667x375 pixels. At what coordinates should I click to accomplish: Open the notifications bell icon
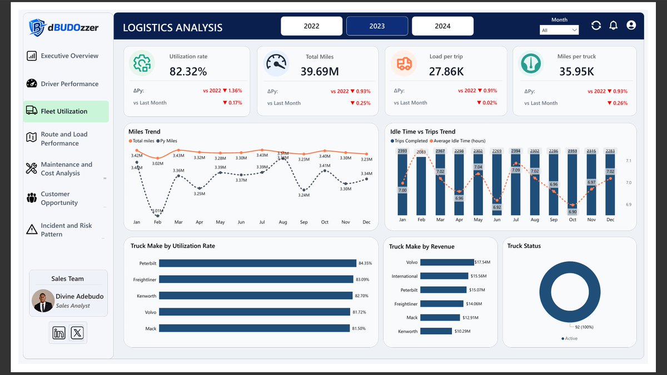click(x=614, y=26)
